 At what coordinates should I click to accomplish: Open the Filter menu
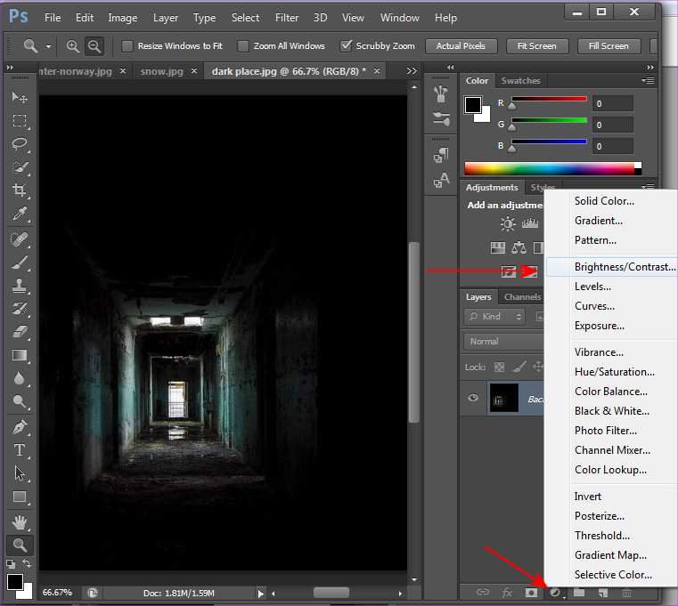[287, 17]
